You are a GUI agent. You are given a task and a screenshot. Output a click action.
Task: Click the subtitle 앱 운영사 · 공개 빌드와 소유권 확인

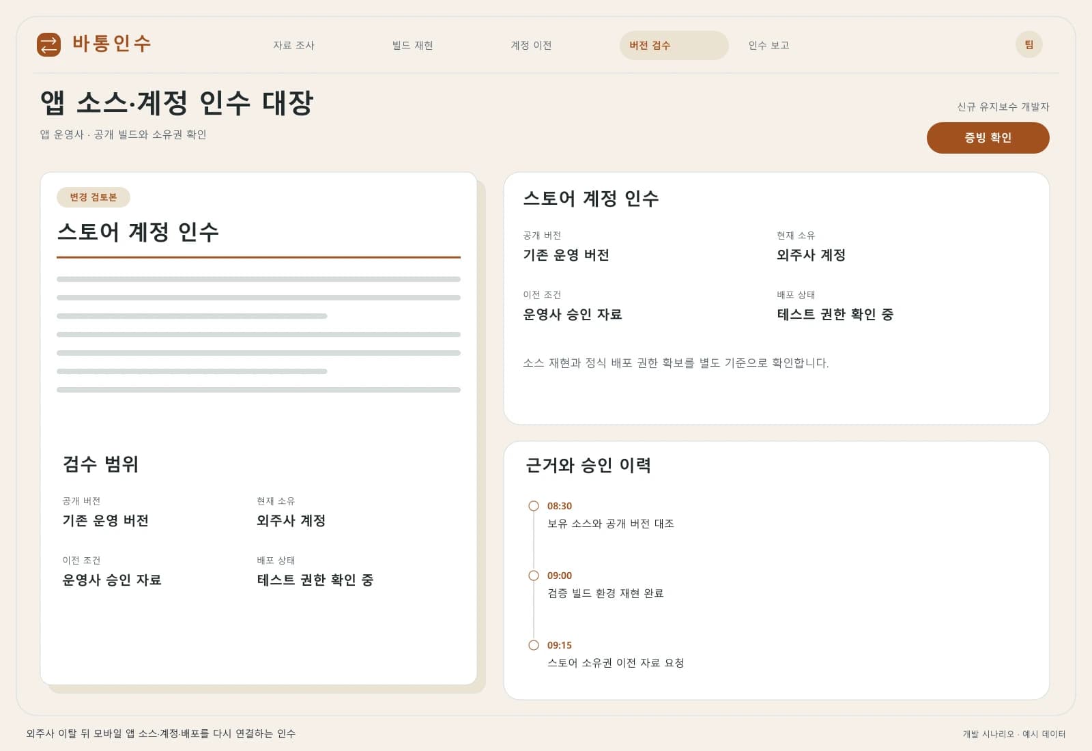coord(124,134)
